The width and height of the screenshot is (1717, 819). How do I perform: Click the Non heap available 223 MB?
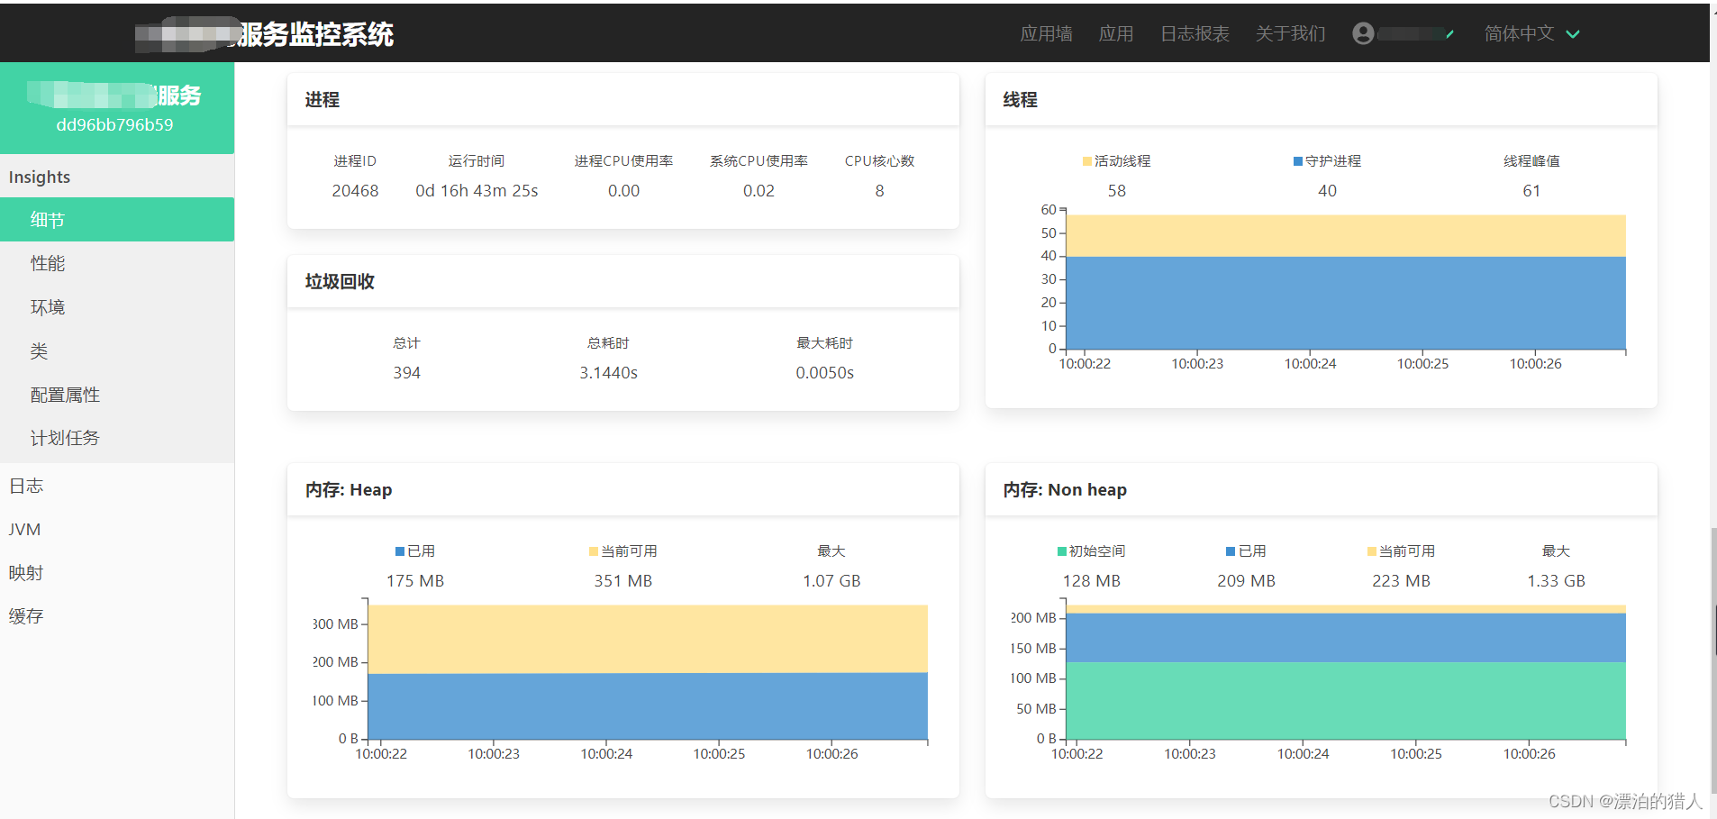(x=1401, y=581)
